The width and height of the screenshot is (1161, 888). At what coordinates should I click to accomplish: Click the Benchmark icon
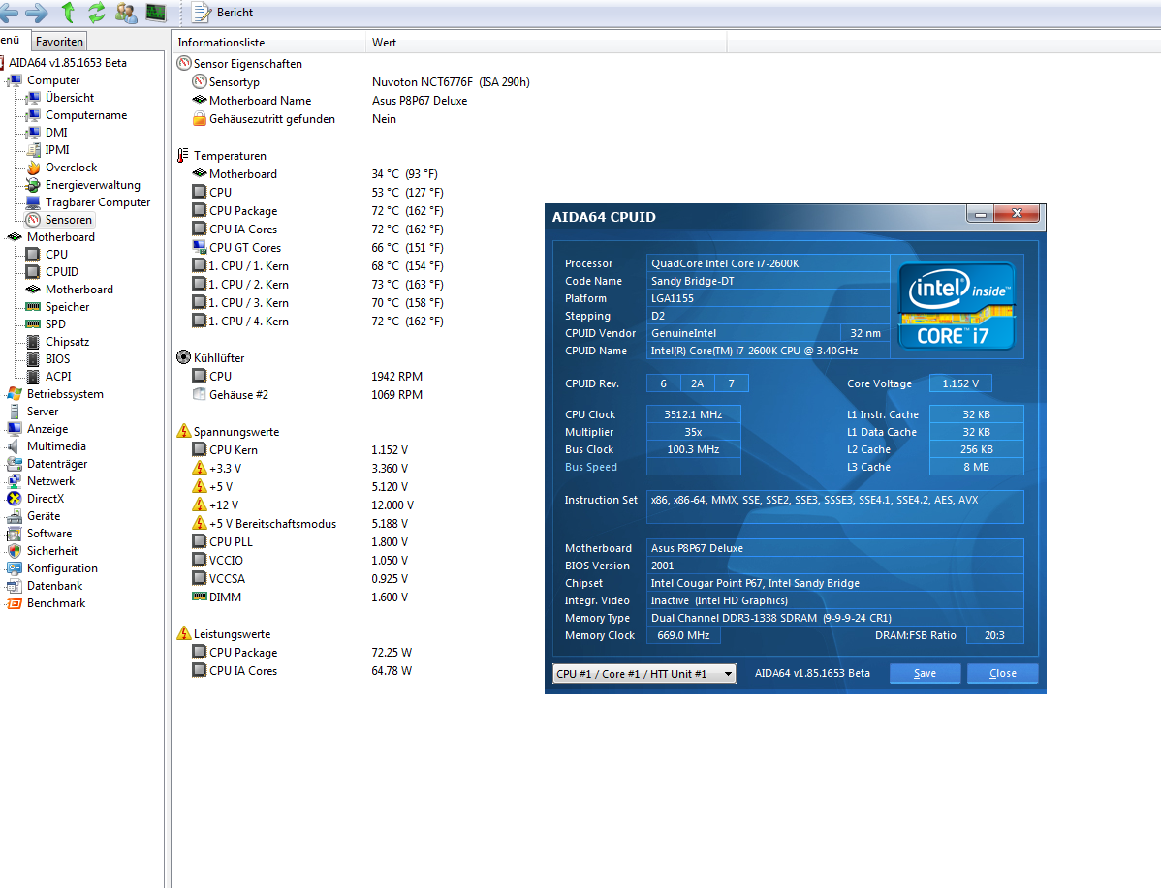[15, 603]
